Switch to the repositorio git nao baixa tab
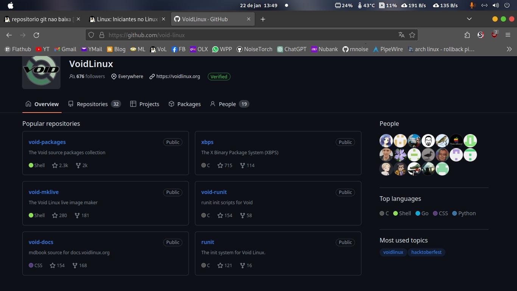Viewport: 517px width, 291px height. click(x=42, y=19)
